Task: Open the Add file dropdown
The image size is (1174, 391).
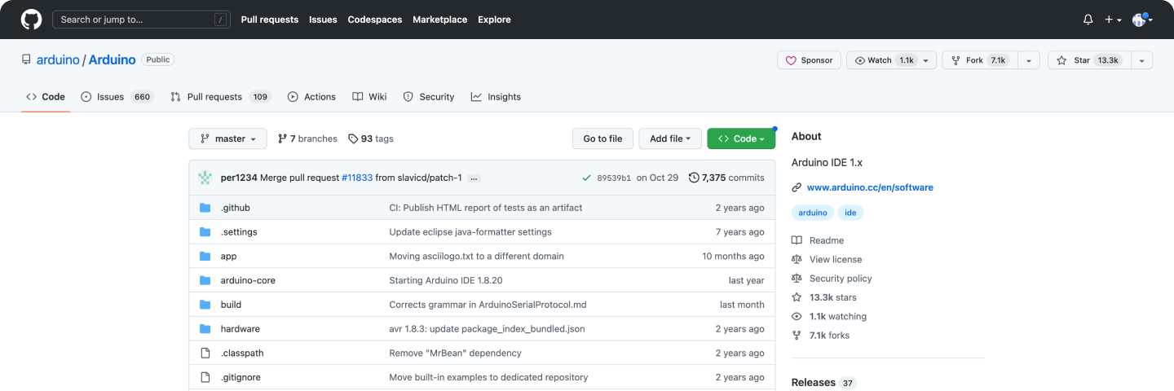Action: click(x=669, y=139)
